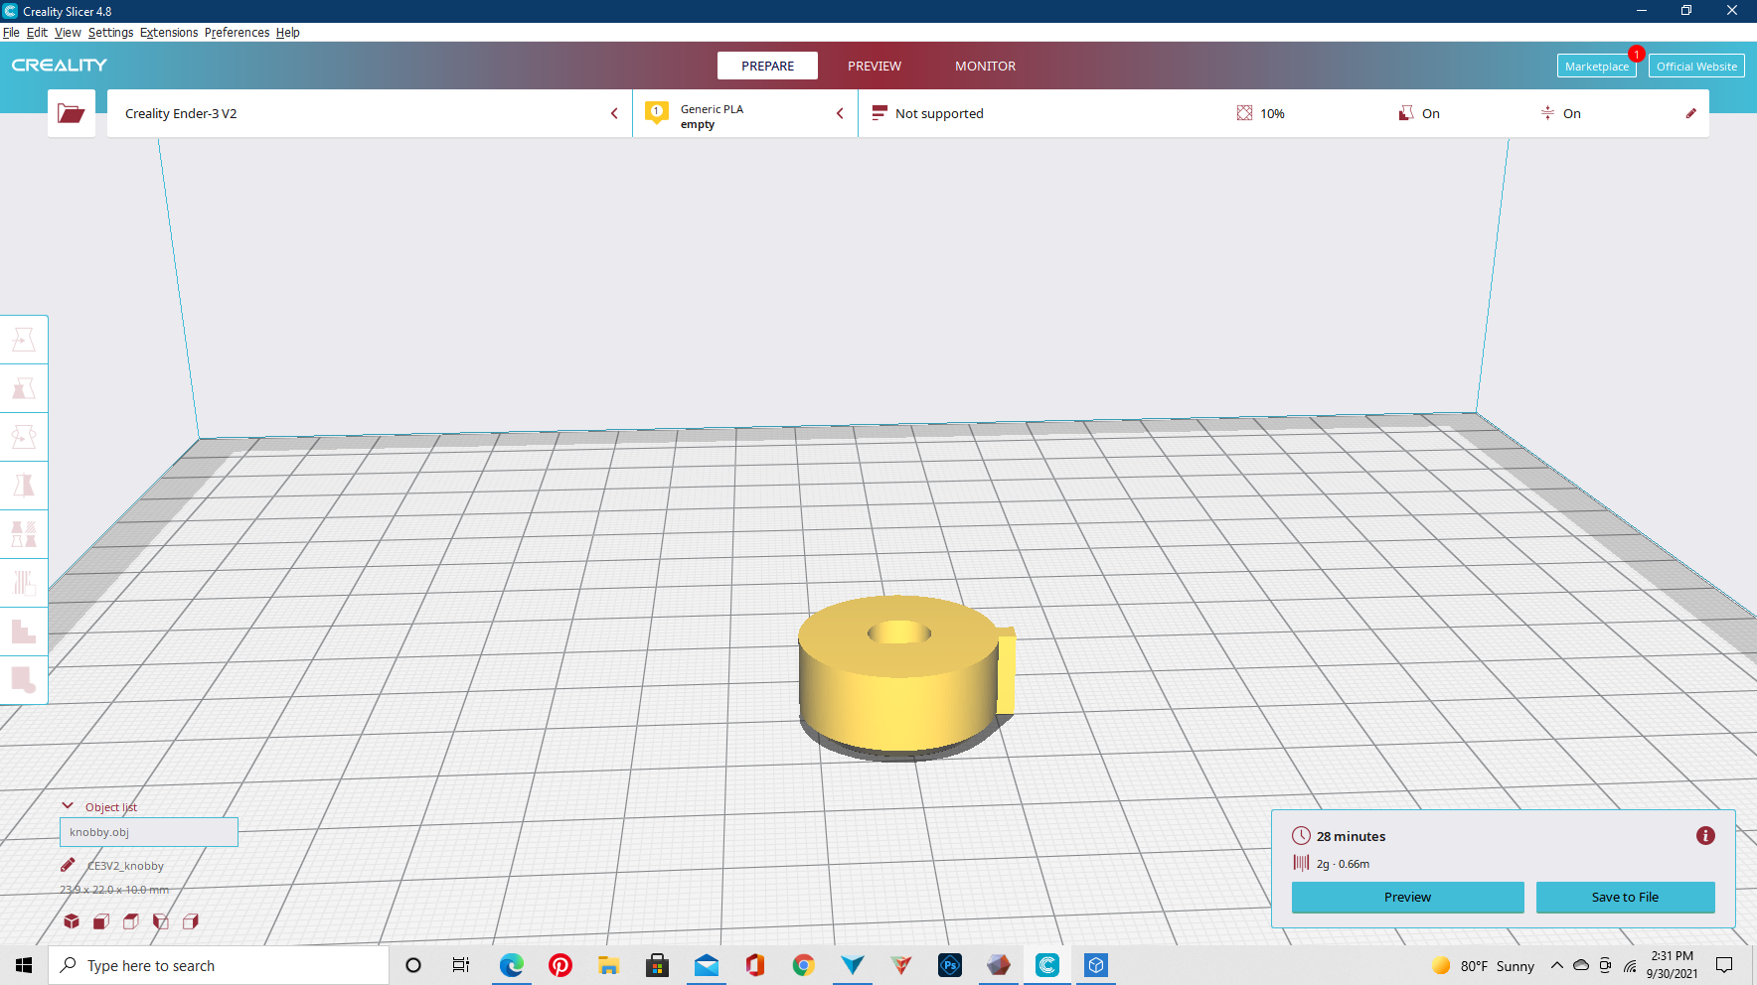Switch to the PREVIEW stage
Image resolution: width=1757 pixels, height=985 pixels.
(875, 66)
